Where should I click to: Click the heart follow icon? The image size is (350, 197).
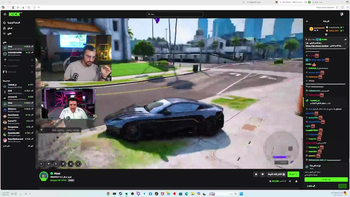point(262,174)
